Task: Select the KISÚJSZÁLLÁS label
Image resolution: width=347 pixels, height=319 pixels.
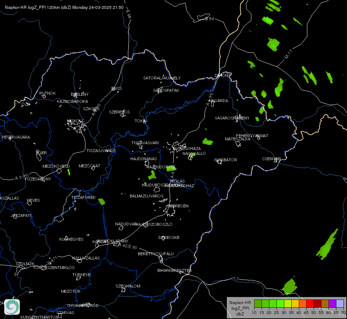Action: pyautogui.click(x=86, y=258)
